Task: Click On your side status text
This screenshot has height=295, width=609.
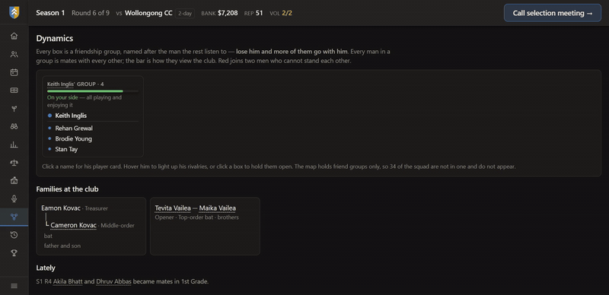Action: [x=62, y=97]
